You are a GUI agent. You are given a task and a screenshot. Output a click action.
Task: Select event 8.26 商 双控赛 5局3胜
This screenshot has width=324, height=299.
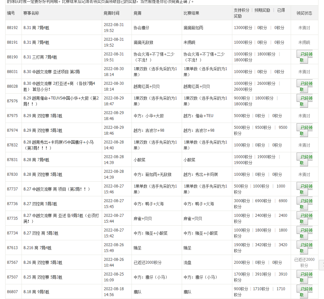(43, 262)
